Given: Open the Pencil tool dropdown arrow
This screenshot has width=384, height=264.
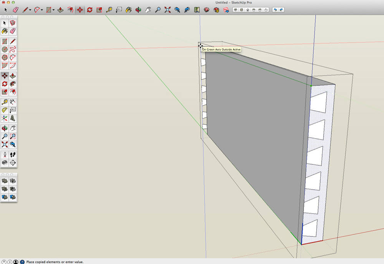Looking at the screenshot, I should 30,10.
